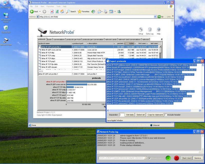
Task: Click the Start client button
Action: click(x=187, y=158)
